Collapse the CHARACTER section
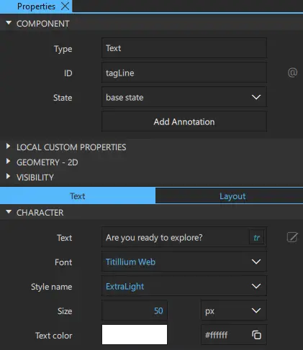This screenshot has height=350, width=303. (9, 212)
